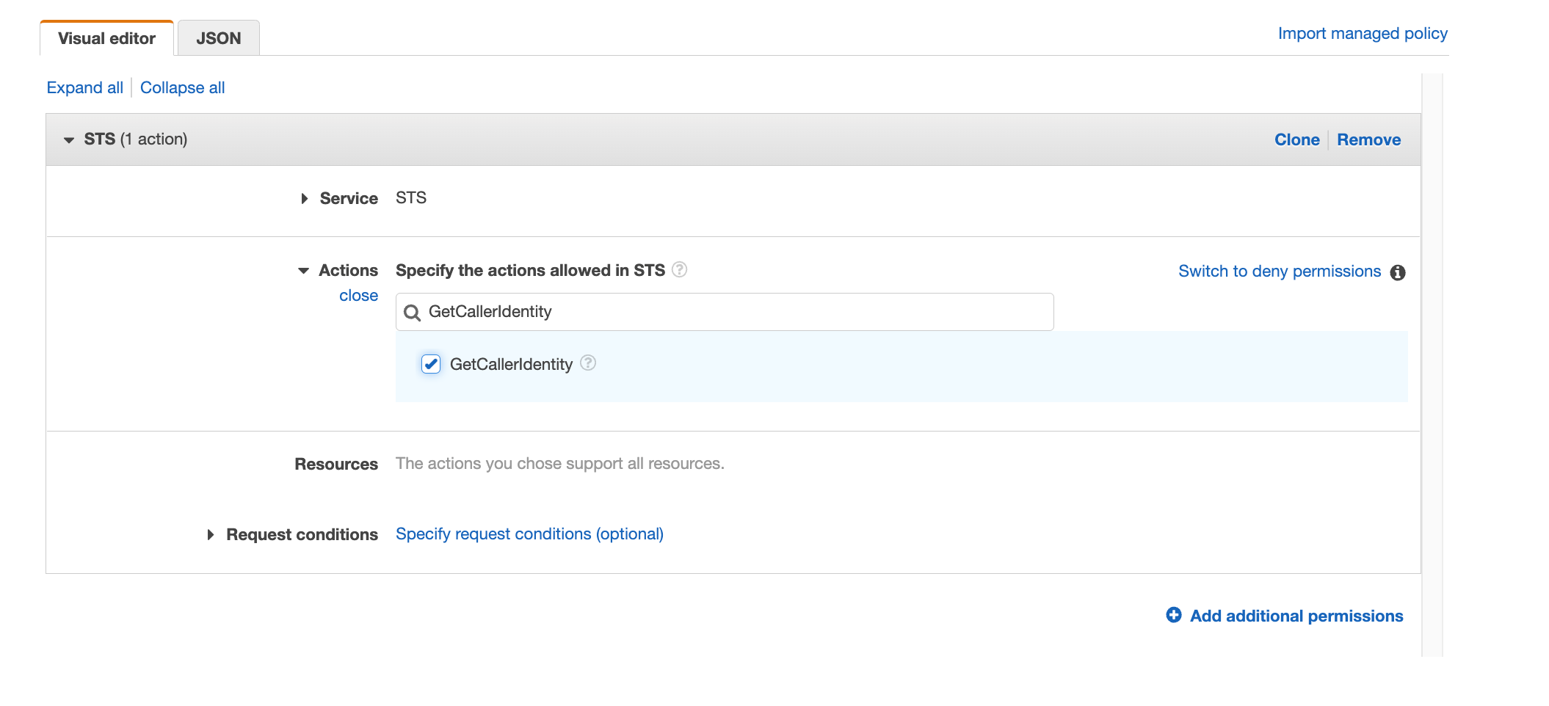Collapse the Actions section triangle
The height and width of the screenshot is (706, 1549).
(304, 270)
